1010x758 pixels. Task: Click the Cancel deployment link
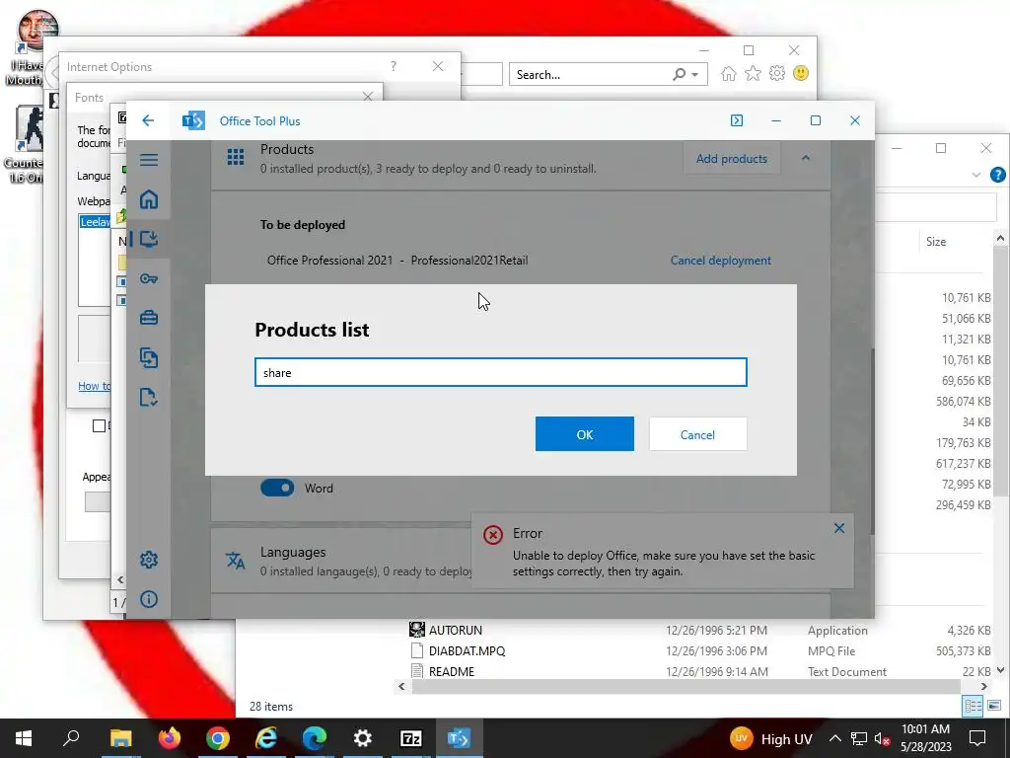[720, 261]
